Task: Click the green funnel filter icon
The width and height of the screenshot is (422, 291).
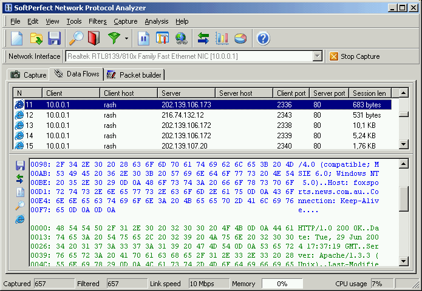Action: (114, 39)
